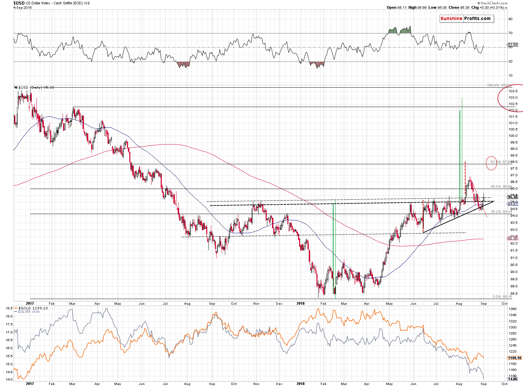Click the 61.8% Fibonacci retracement label
Viewport: 523px width, 387px height.
pyautogui.click(x=501, y=162)
